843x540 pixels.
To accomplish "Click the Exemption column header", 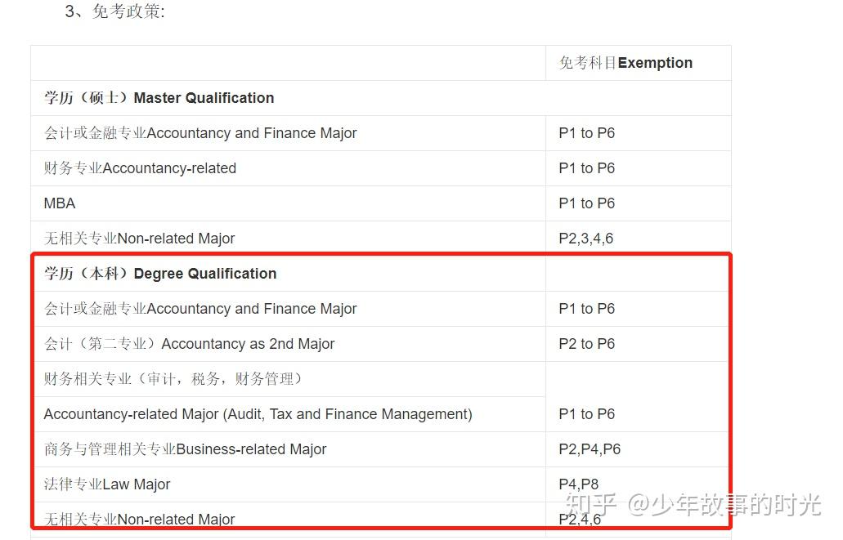I will 626,63.
